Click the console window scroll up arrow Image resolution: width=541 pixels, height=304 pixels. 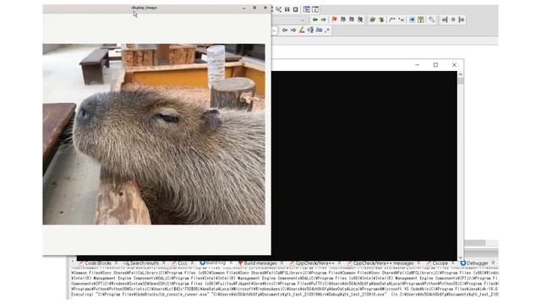[460, 74]
